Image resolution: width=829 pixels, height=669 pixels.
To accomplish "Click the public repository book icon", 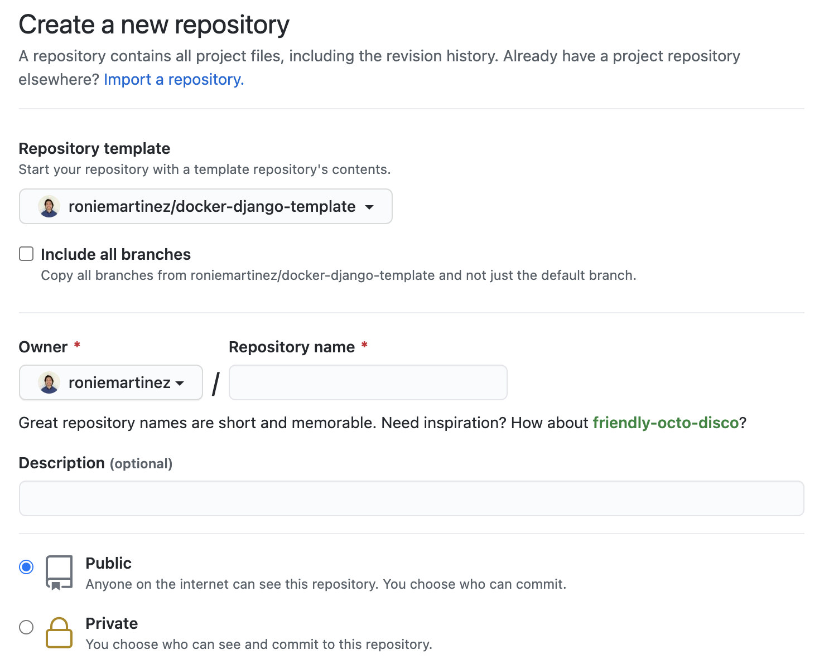I will click(x=59, y=573).
